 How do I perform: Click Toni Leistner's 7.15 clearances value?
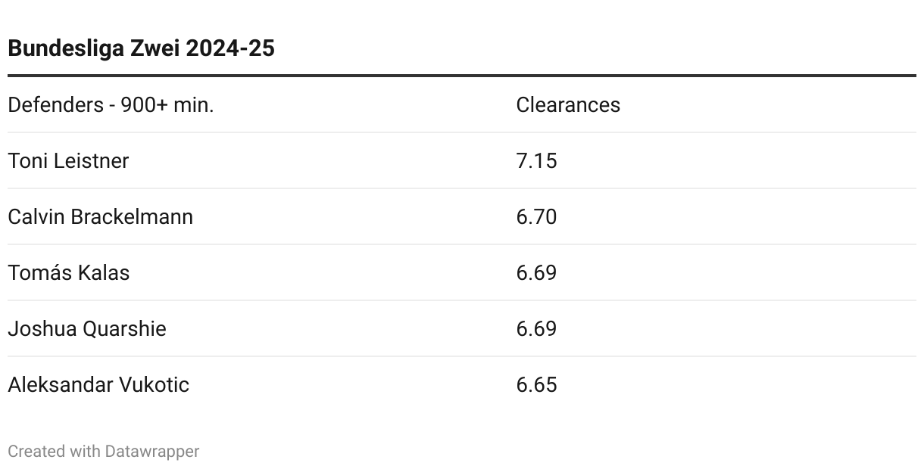[536, 160]
